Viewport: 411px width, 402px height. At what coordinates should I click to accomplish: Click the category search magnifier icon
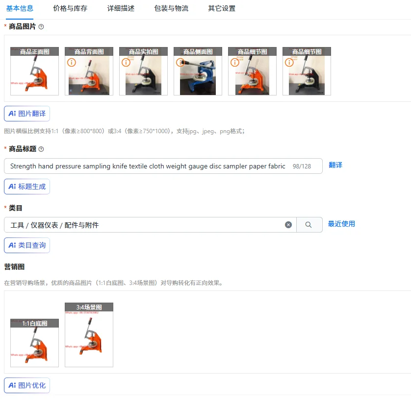[308, 225]
